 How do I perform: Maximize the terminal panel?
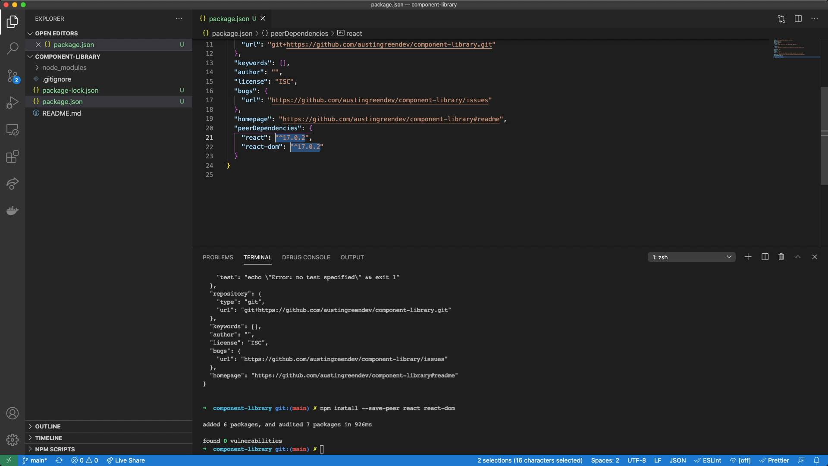click(798, 257)
